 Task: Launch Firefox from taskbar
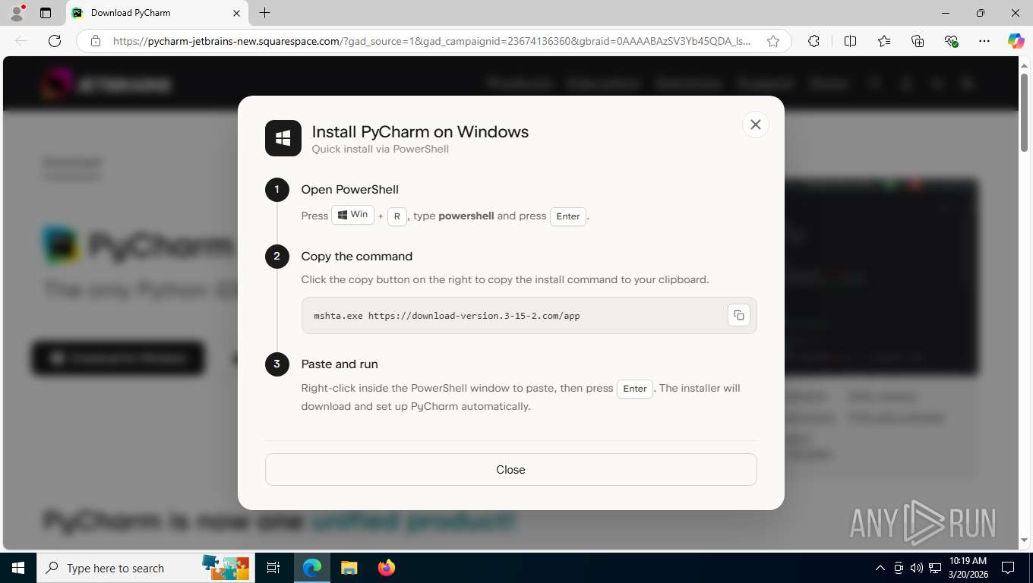coord(386,568)
